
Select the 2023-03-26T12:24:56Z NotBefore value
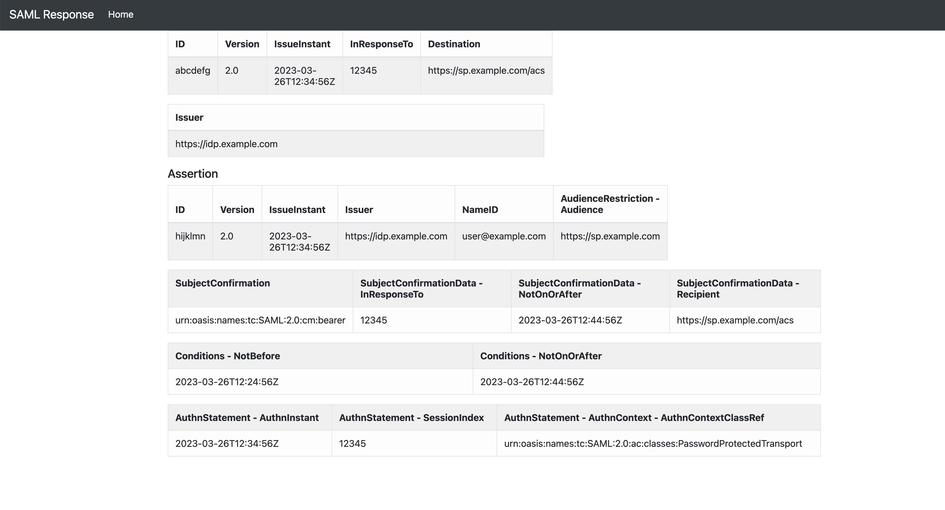(x=320, y=382)
